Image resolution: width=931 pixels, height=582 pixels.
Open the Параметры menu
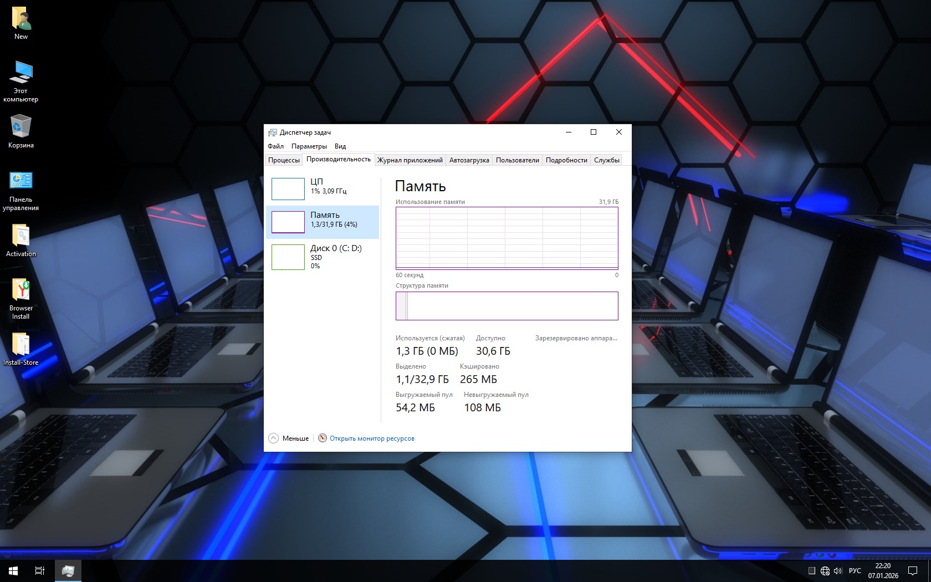pyautogui.click(x=309, y=146)
